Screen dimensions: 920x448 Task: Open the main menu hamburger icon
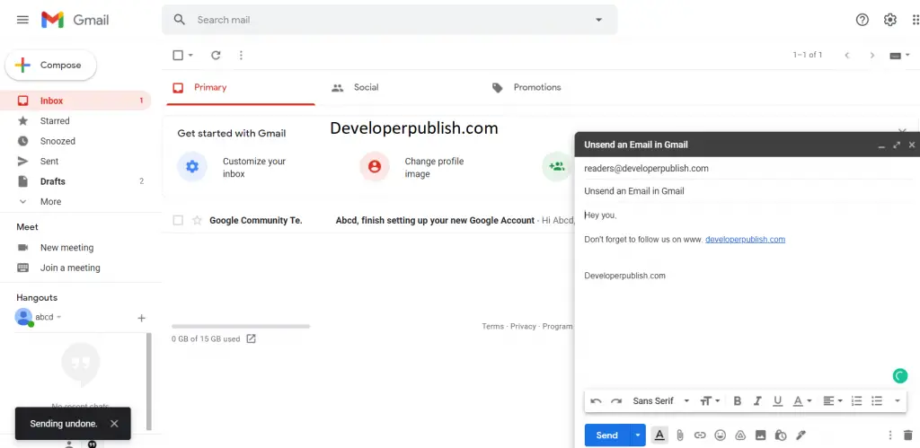click(x=22, y=20)
